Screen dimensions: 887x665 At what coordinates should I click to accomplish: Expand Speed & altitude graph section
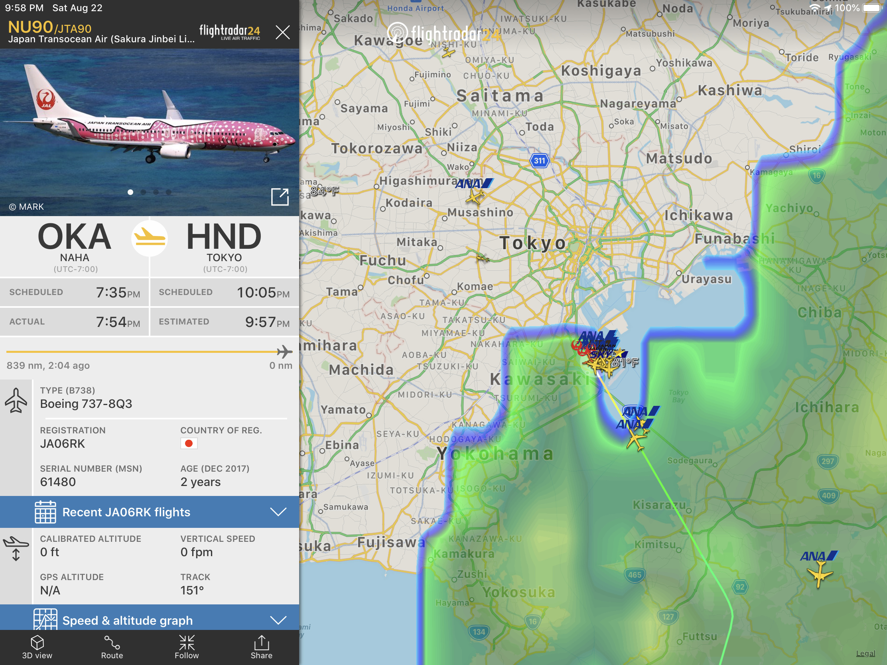tap(150, 618)
